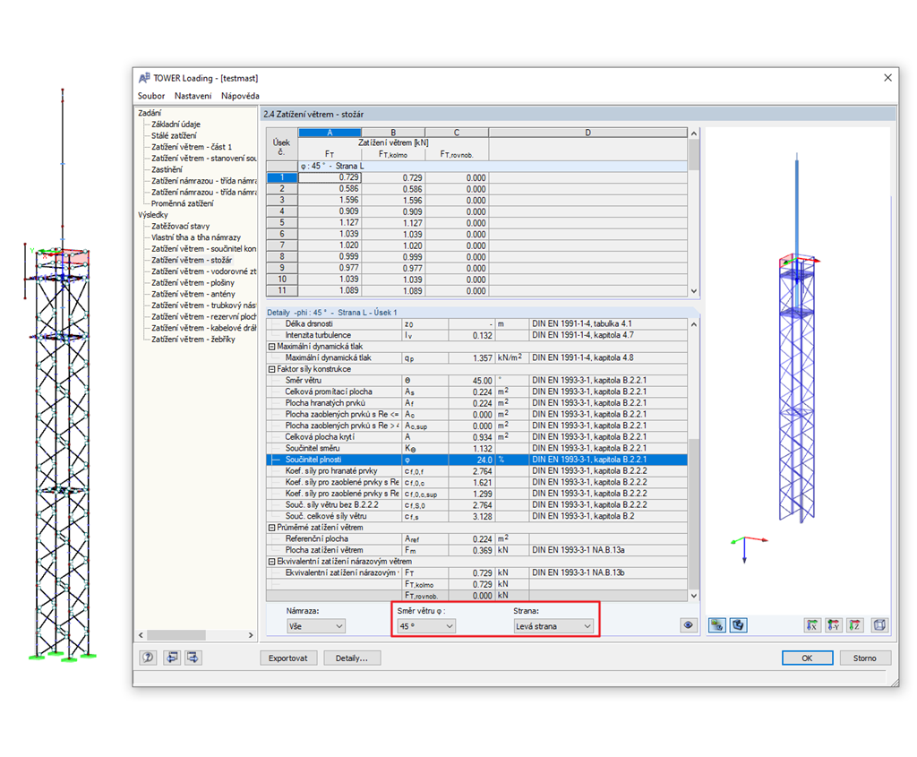The width and height of the screenshot is (917, 757).
Task: Toggle the eye visibility icon near the dropdowns
Action: [689, 625]
